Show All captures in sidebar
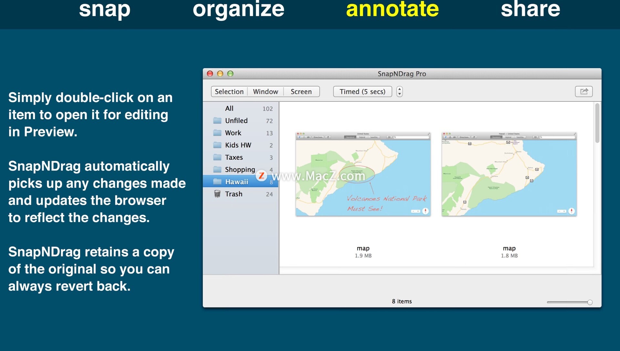 pyautogui.click(x=241, y=108)
